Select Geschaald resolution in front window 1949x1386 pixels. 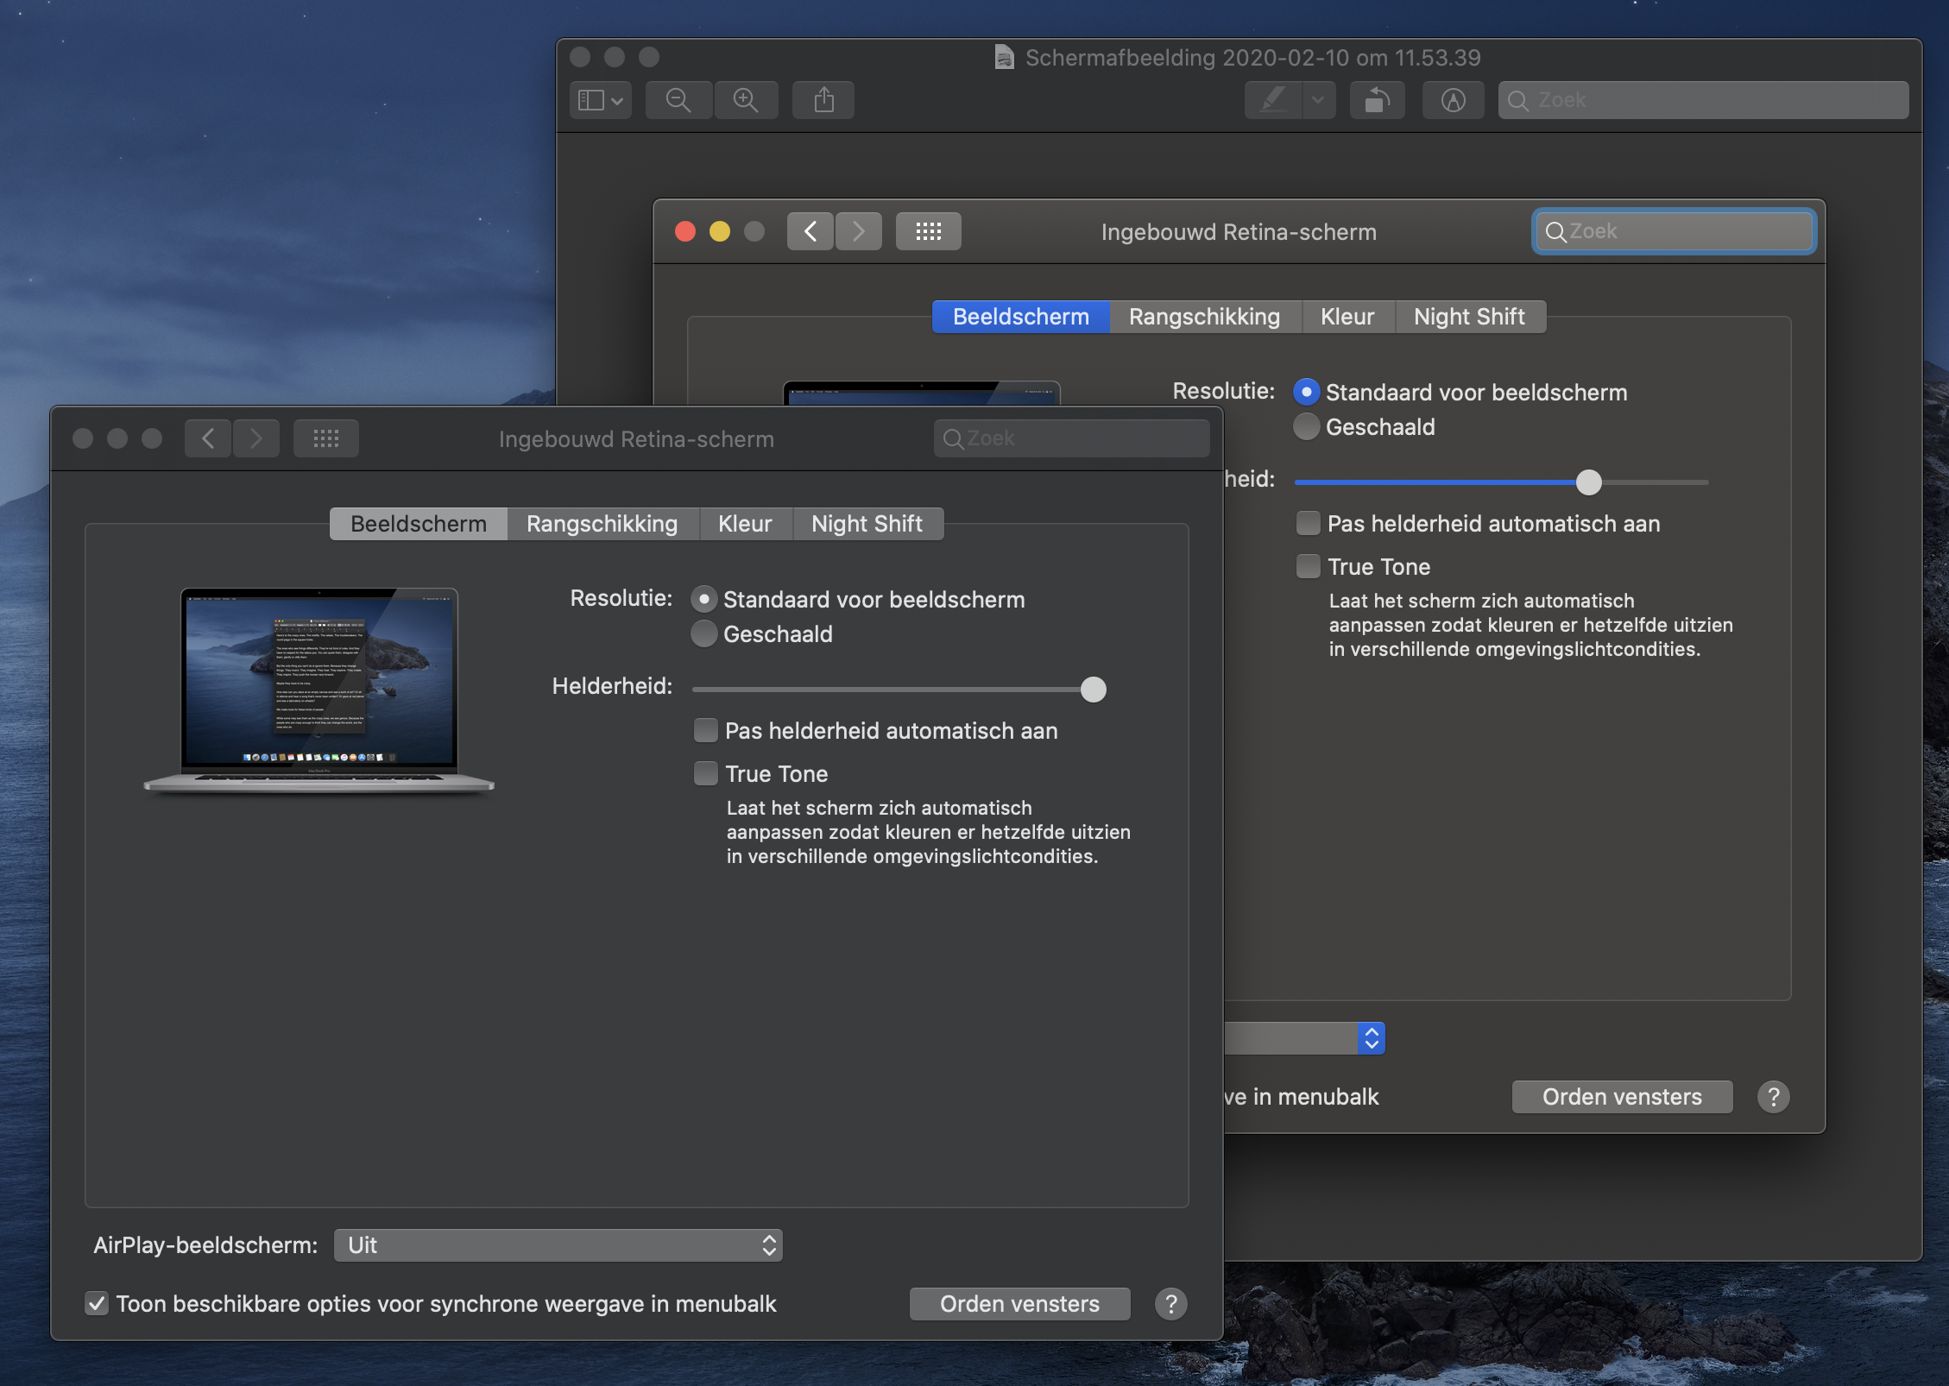(704, 633)
